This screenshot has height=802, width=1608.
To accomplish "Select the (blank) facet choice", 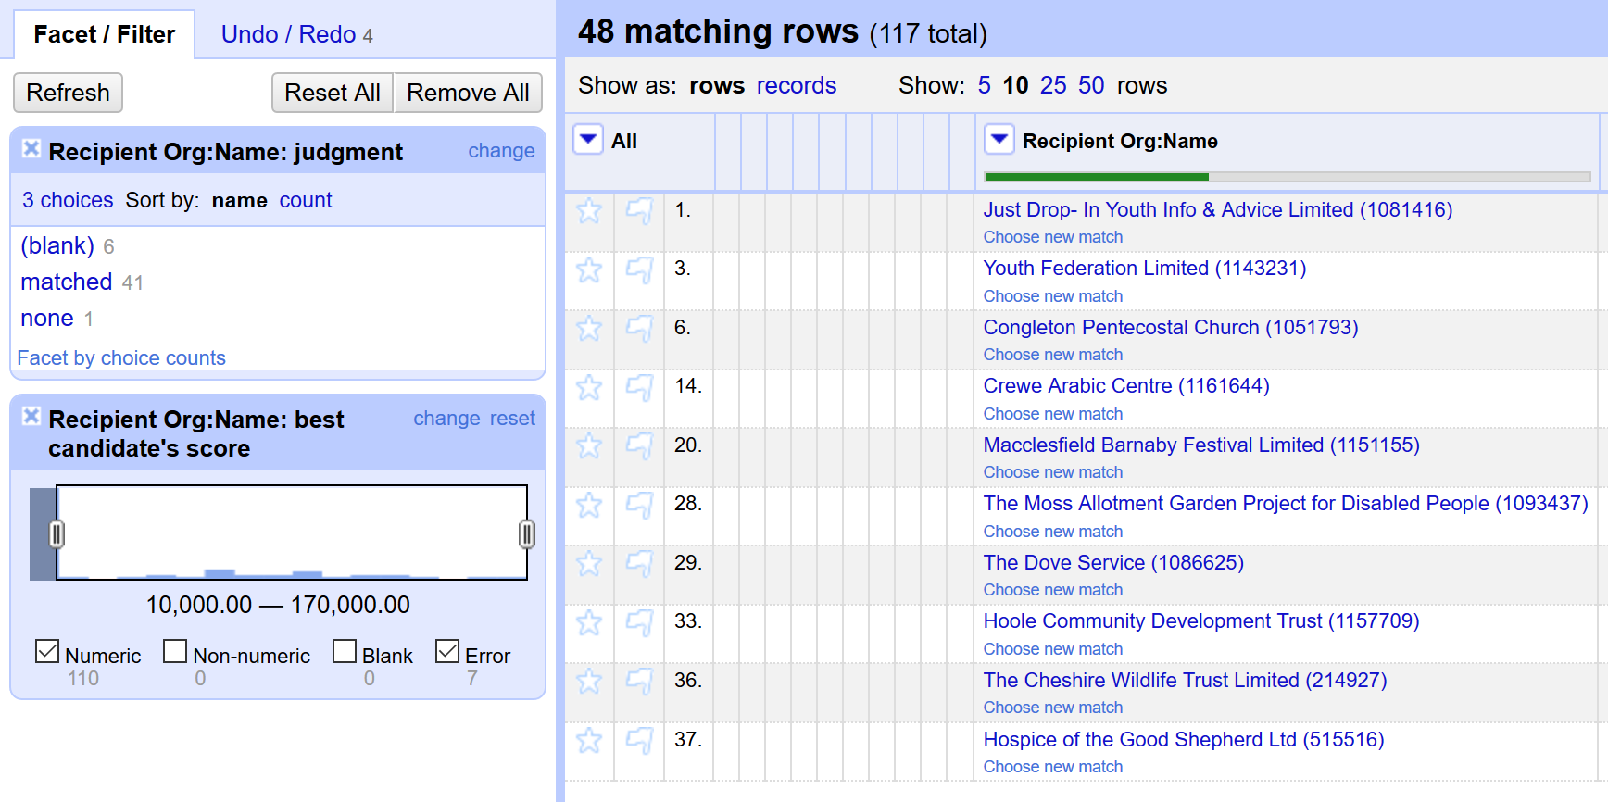I will (x=57, y=245).
